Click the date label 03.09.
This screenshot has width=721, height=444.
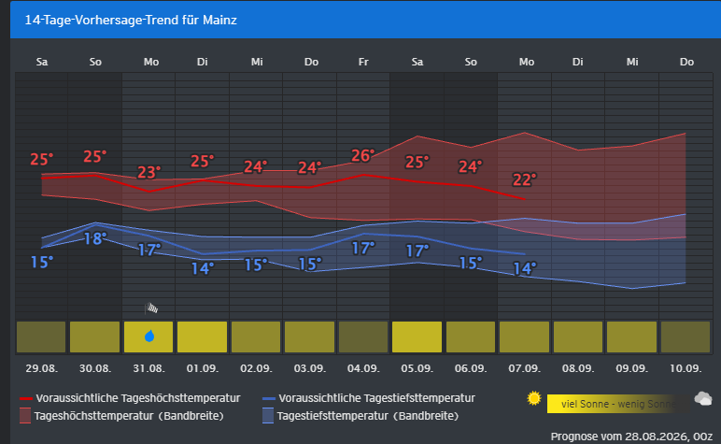[309, 368]
